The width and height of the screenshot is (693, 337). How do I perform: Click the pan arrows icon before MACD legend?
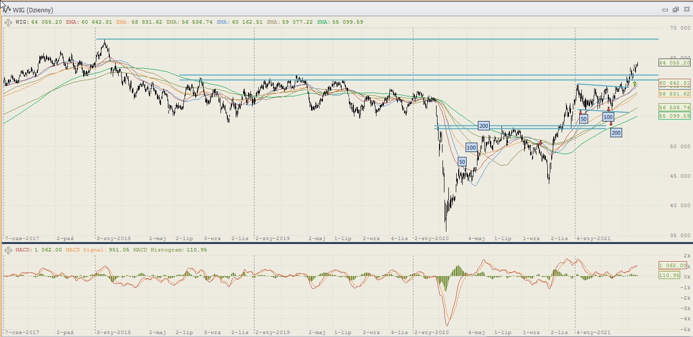pos(8,250)
